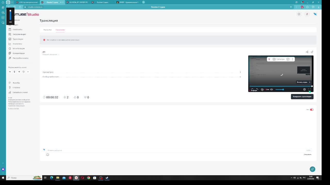Open the profile avatar in Studio header
The image size is (330, 185).
coord(315,14)
